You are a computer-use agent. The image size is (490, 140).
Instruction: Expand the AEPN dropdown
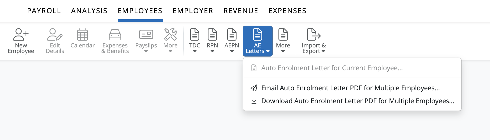click(232, 41)
